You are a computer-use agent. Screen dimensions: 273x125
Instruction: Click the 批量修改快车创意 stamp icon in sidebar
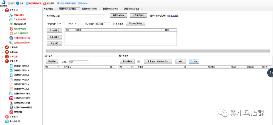[11, 103]
